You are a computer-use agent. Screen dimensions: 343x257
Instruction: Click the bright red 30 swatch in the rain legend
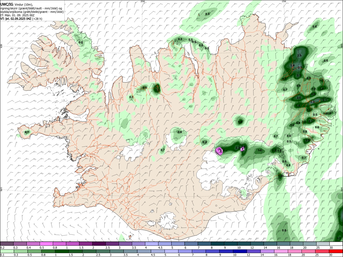pyautogui.click(x=336, y=251)
